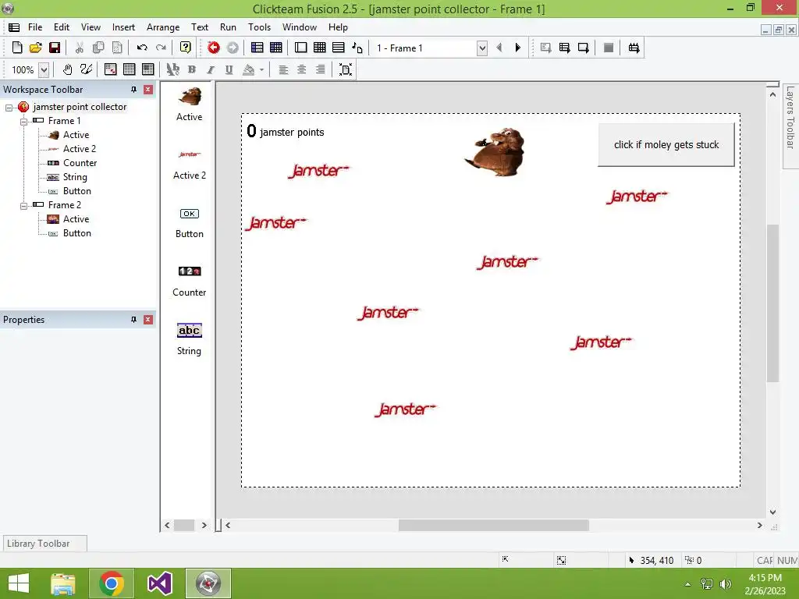Open the Storyboard editor icon

click(x=257, y=48)
